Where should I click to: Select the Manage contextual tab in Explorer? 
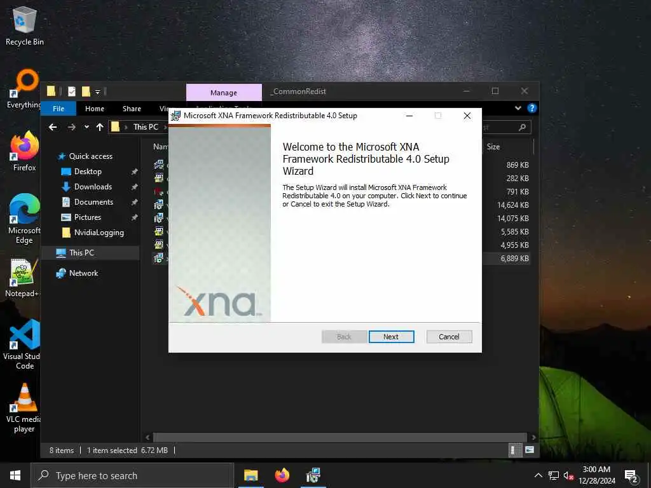[x=224, y=93]
